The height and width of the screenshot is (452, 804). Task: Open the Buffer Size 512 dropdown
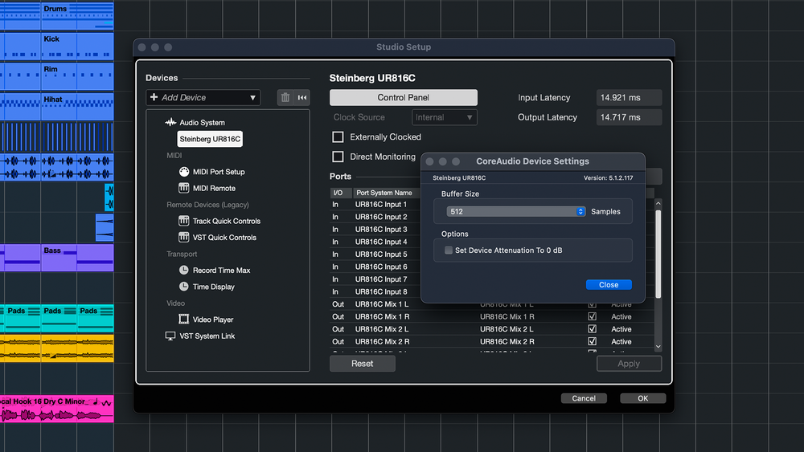(516, 212)
